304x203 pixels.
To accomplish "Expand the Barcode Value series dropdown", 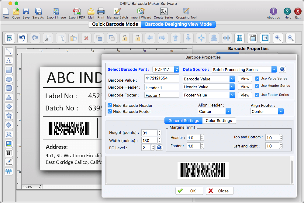I will 209,79.
